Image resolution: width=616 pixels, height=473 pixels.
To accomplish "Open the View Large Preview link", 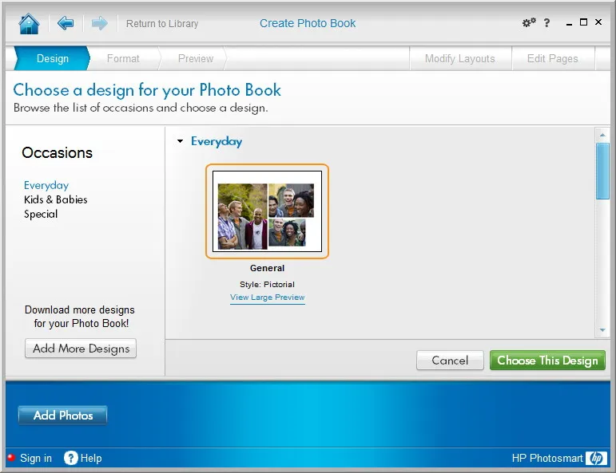I will [267, 298].
